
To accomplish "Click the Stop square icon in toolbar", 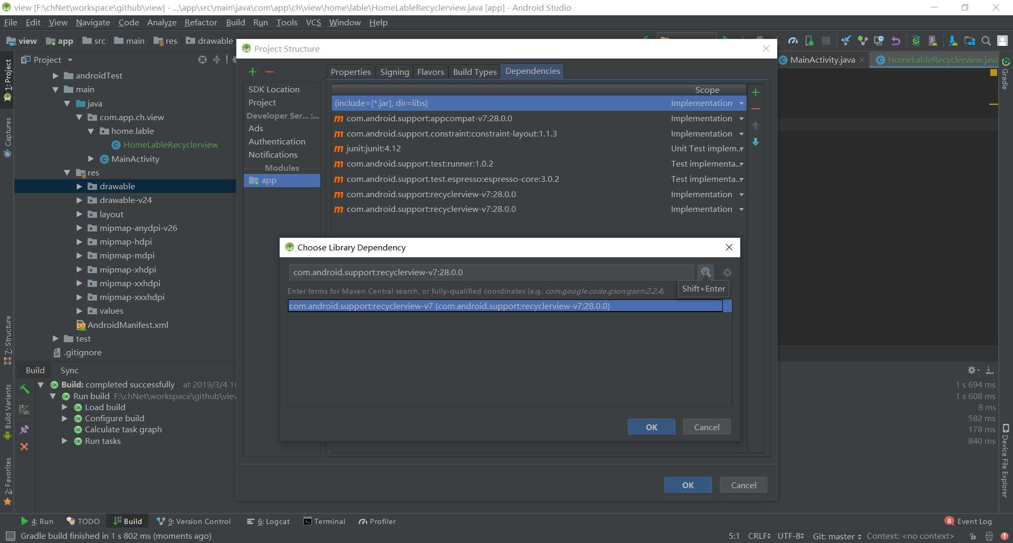I will 826,41.
